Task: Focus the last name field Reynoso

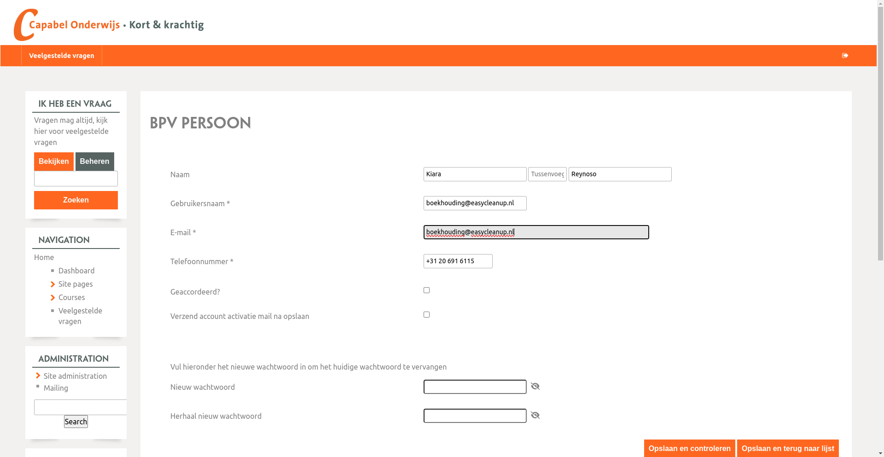Action: point(620,174)
